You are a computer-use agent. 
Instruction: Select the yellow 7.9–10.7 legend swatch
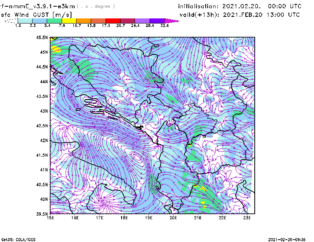pyautogui.click(x=69, y=21)
